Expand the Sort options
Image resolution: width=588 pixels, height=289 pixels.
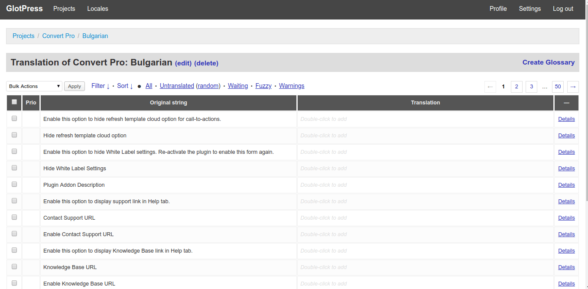[x=125, y=86]
